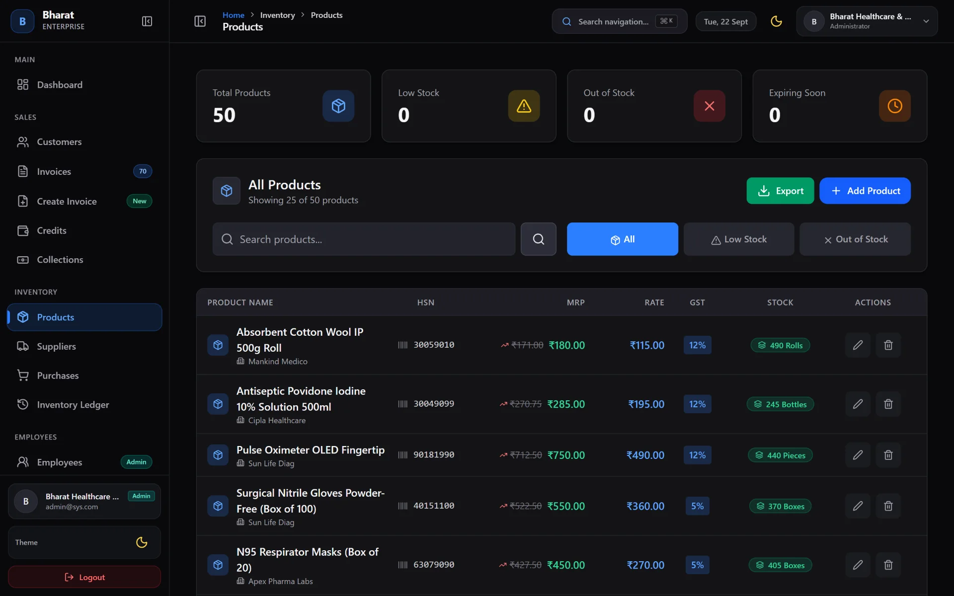Viewport: 954px width, 596px height.
Task: Expand Bharat Healthcare account dropdown
Action: click(x=867, y=21)
